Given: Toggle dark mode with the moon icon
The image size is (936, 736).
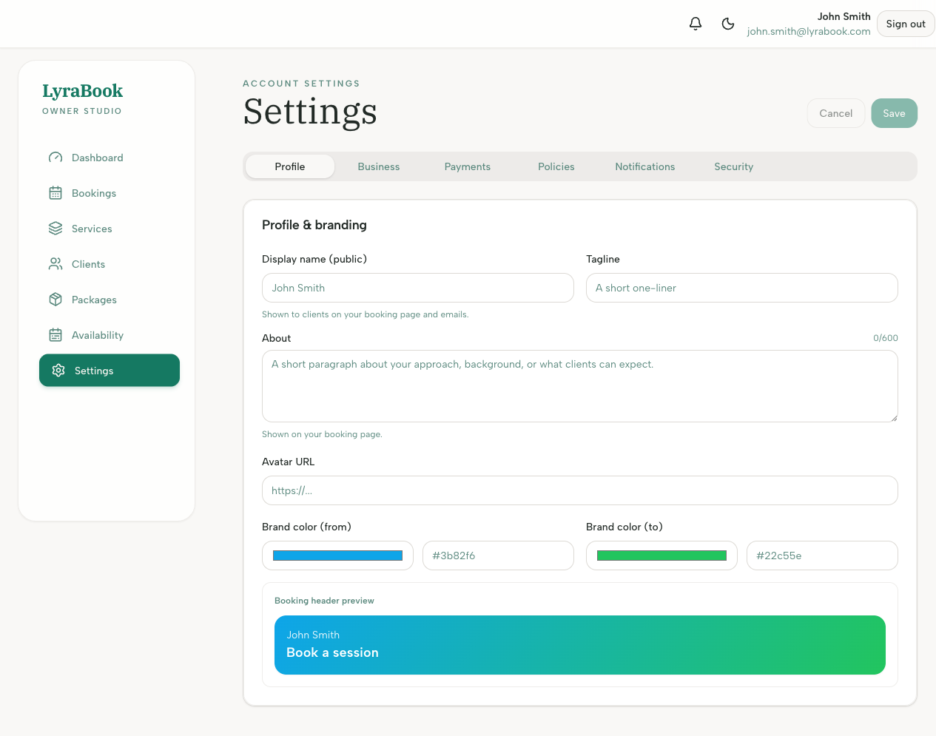Looking at the screenshot, I should tap(728, 24).
